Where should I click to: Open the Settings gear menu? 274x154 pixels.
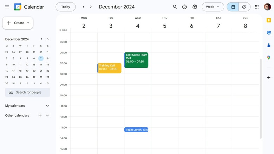(195, 7)
